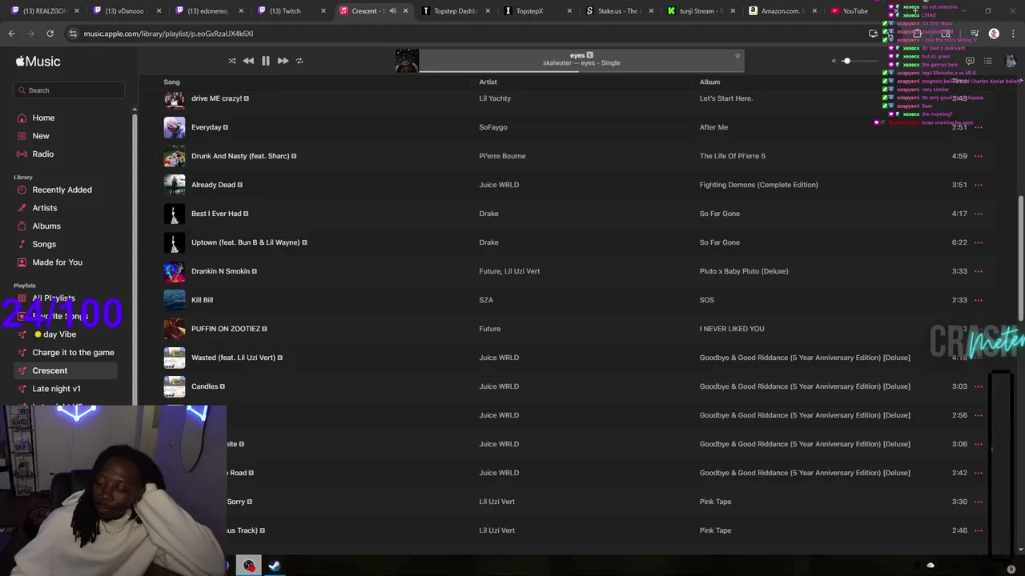Open New in the sidebar
This screenshot has width=1025, height=576.
(40, 136)
